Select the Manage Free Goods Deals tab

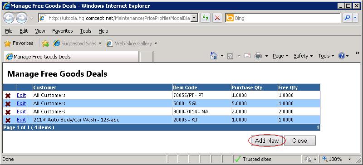pyautogui.click(x=71, y=57)
